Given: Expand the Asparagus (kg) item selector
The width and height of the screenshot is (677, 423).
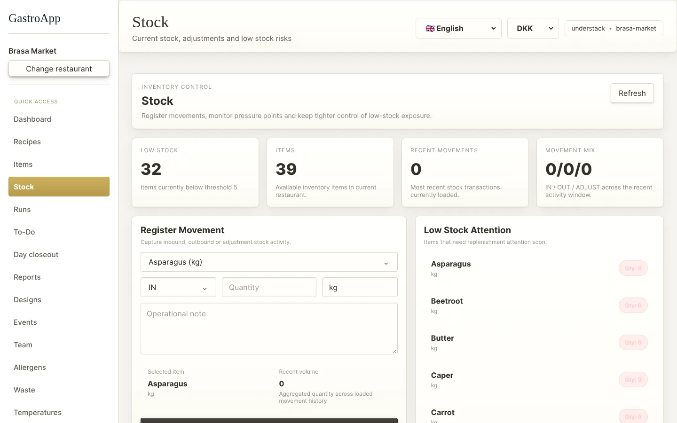Looking at the screenshot, I should [269, 262].
